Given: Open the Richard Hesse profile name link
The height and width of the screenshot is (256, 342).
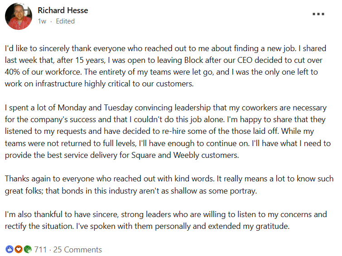Looking at the screenshot, I should click(x=63, y=10).
